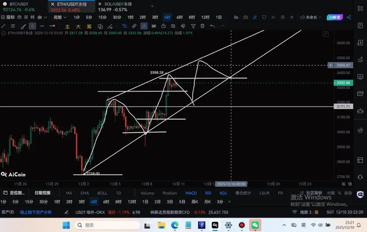Open the right sidebar customer support headset
367x232 pixels.
coord(360,177)
